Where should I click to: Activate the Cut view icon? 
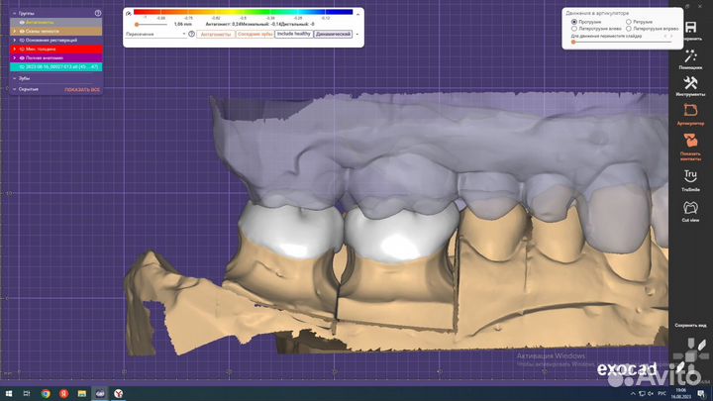pos(689,209)
